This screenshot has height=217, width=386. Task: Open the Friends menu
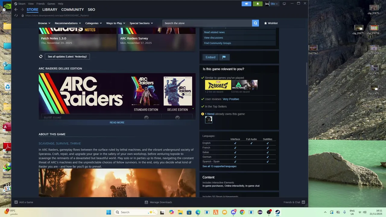coord(40,4)
